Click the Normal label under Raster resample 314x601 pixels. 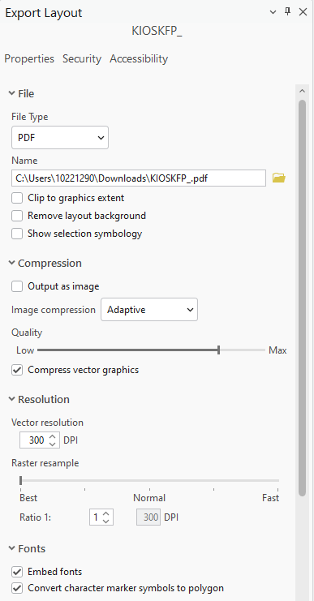coord(149,498)
